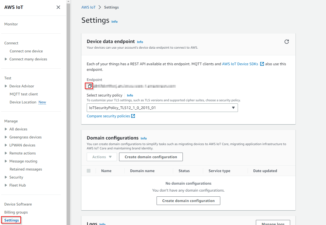Show Info for Device data endpoint
The image size is (326, 225).
[140, 42]
